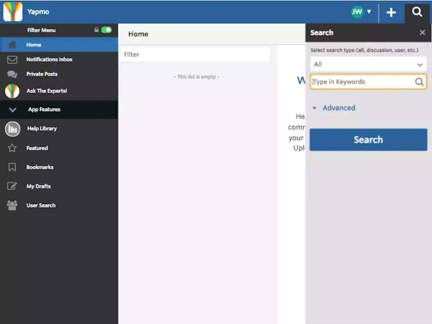Click the 'Select search type' label text
This screenshot has height=324, width=432.
coord(364,50)
